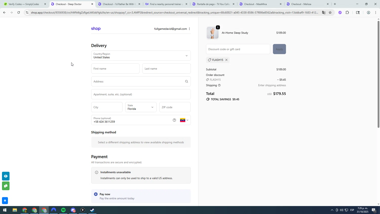Bookmark this page with star icon
Image resolution: width=380 pixels, height=214 pixels.
[330, 12]
